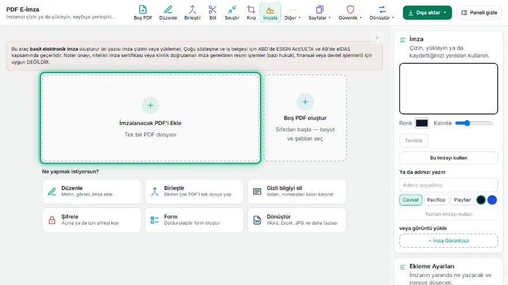Expand the Diğer more-tools menu
Viewport: 508px width, 285px height.
pyautogui.click(x=293, y=13)
